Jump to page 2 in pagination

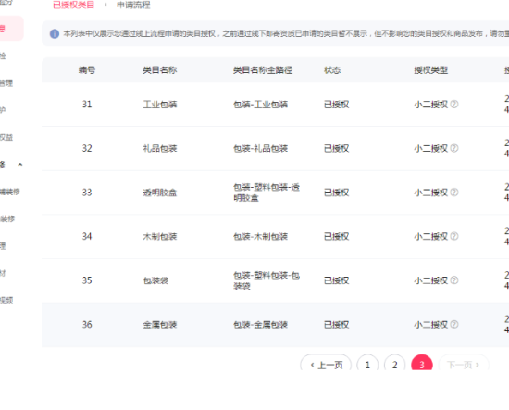395,365
